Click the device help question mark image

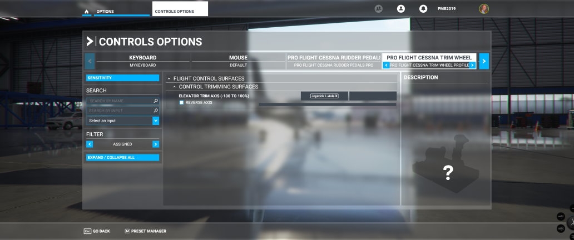448,173
